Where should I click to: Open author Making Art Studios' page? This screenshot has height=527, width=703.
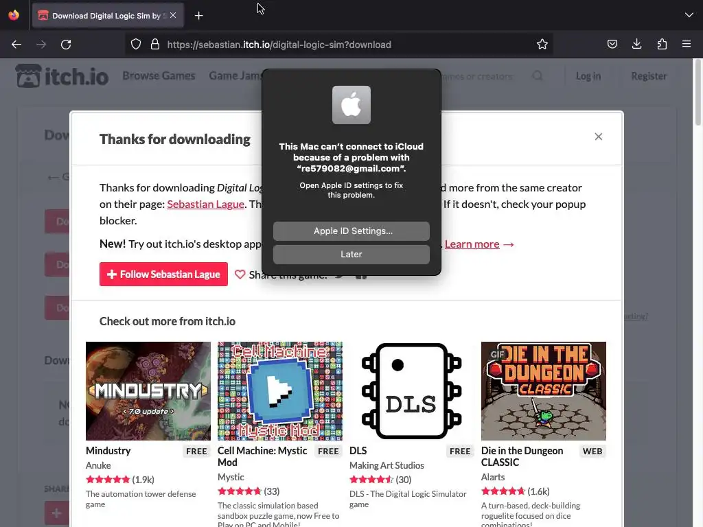[x=387, y=466]
